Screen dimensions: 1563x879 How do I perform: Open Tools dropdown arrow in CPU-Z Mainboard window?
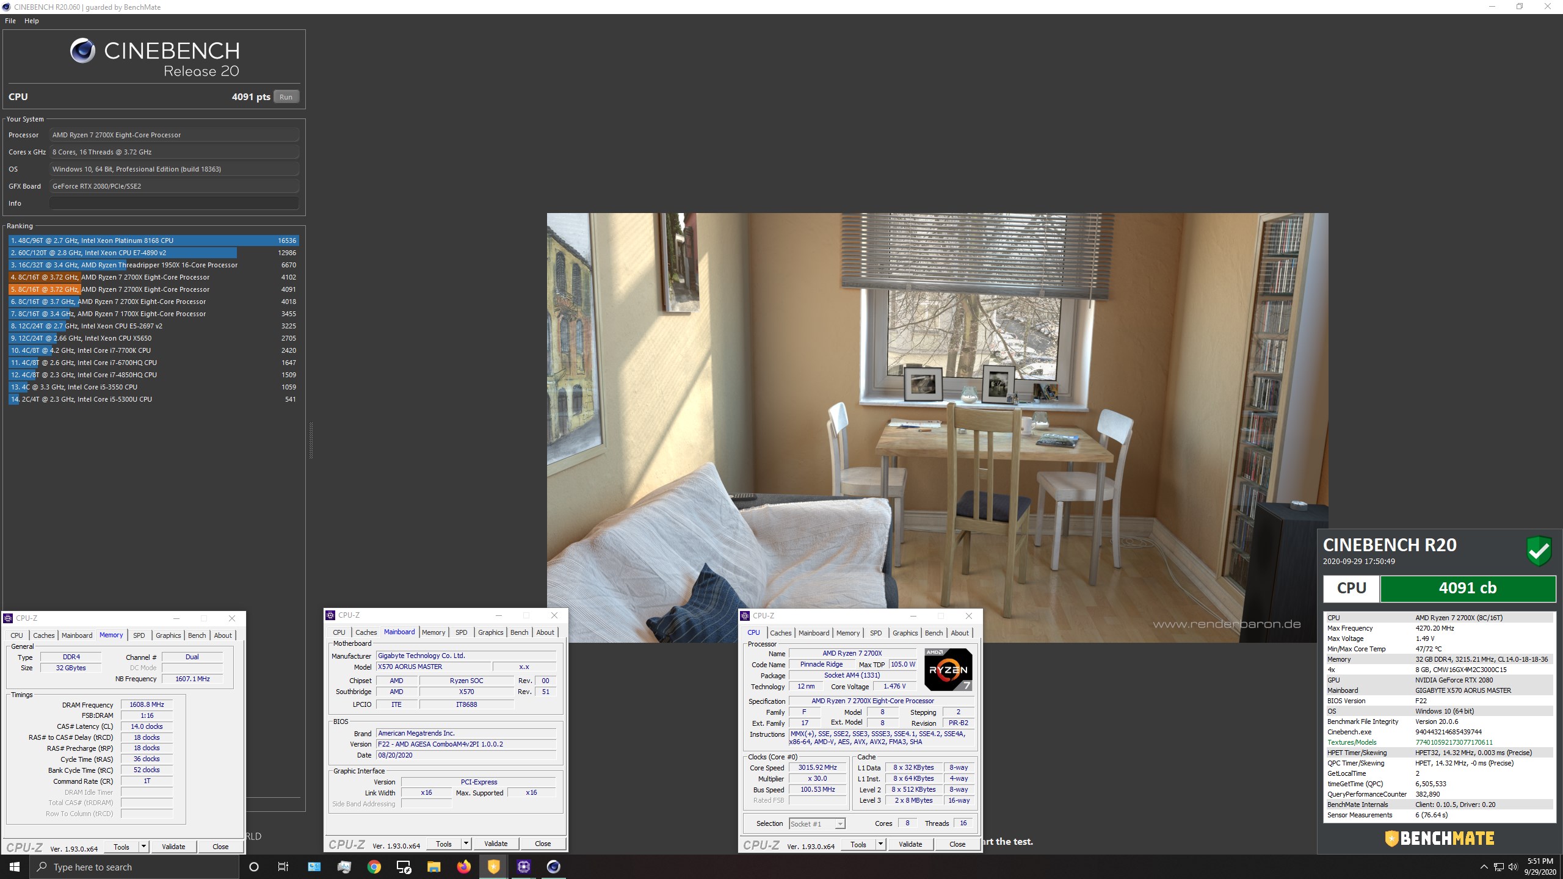point(466,844)
